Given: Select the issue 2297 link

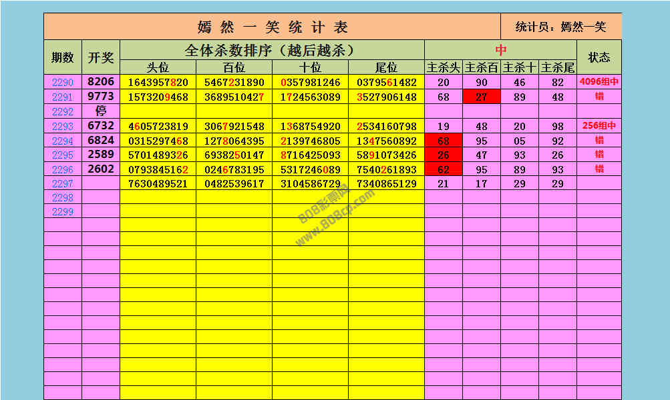Looking at the screenshot, I should coord(62,183).
